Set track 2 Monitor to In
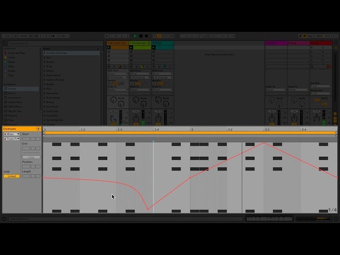 (x=132, y=83)
